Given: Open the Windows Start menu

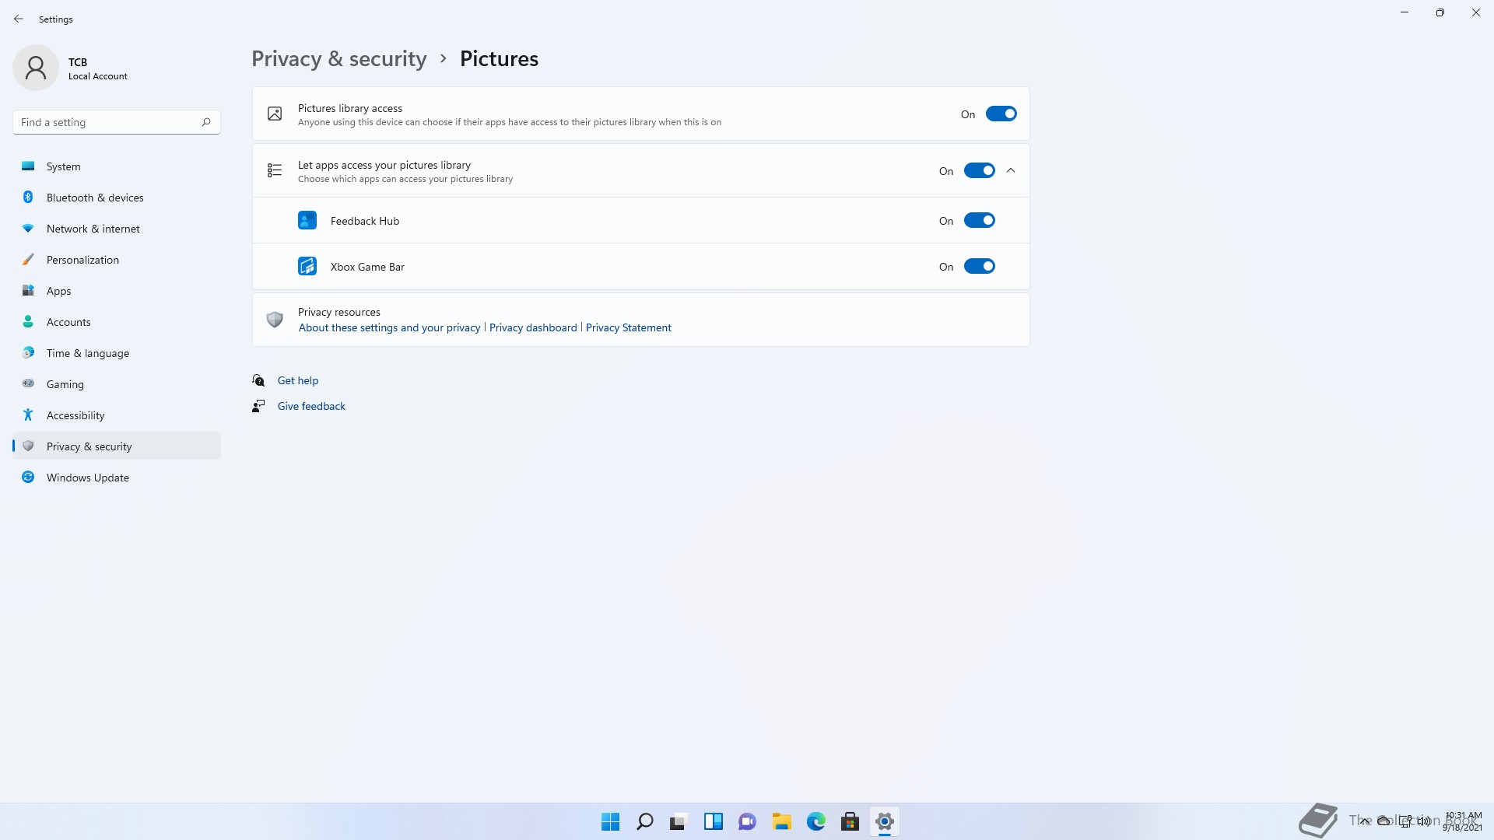Looking at the screenshot, I should pos(610,821).
